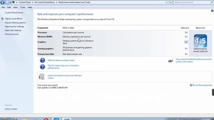Click the shield icon beside Adjust visual effects
Screen dimensions: 214x120
(x=2, y=19)
